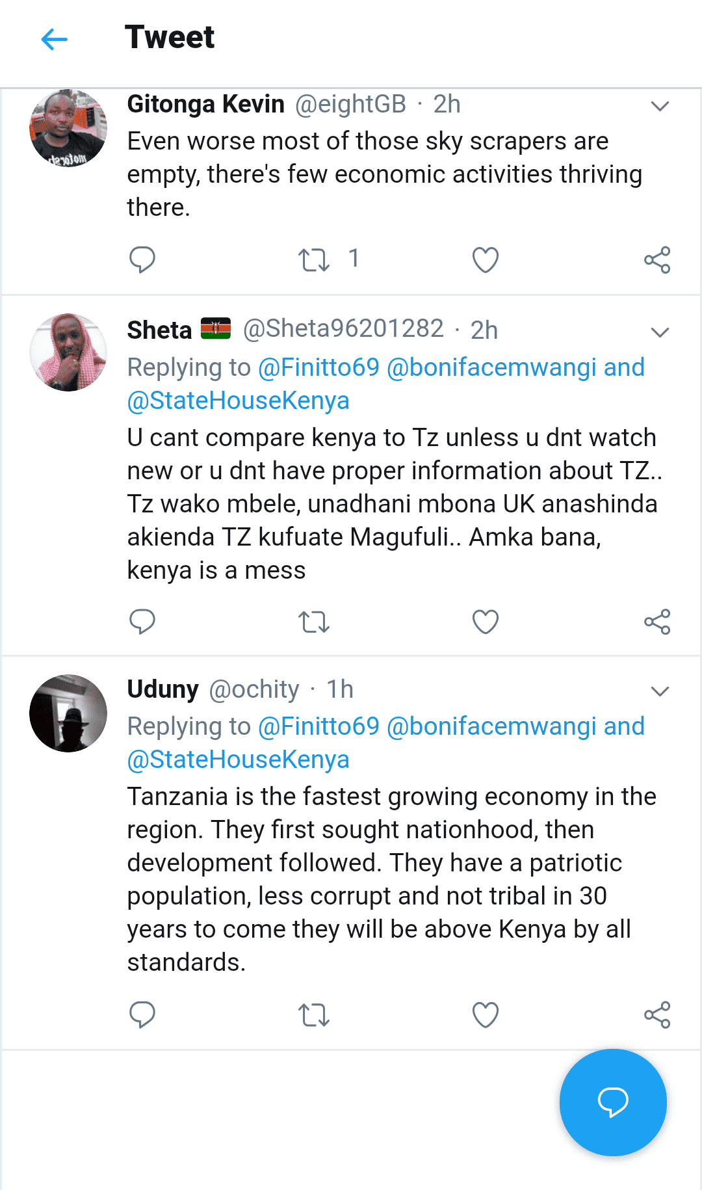Like Gitonga Kevin's tweet
Screen dimensions: 702x1190
click(485, 260)
